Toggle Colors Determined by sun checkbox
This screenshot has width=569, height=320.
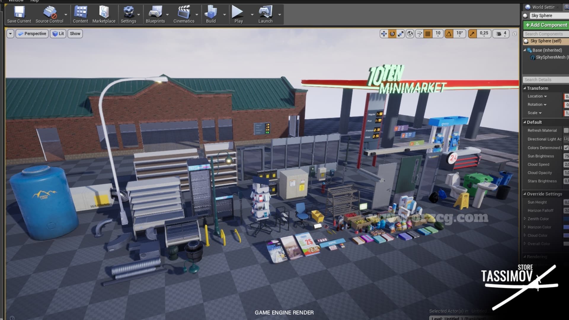566,148
